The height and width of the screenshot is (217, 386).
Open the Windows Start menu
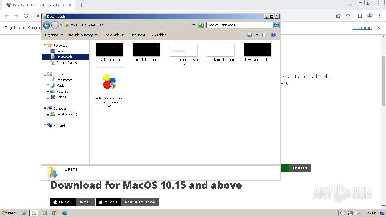tap(8, 213)
